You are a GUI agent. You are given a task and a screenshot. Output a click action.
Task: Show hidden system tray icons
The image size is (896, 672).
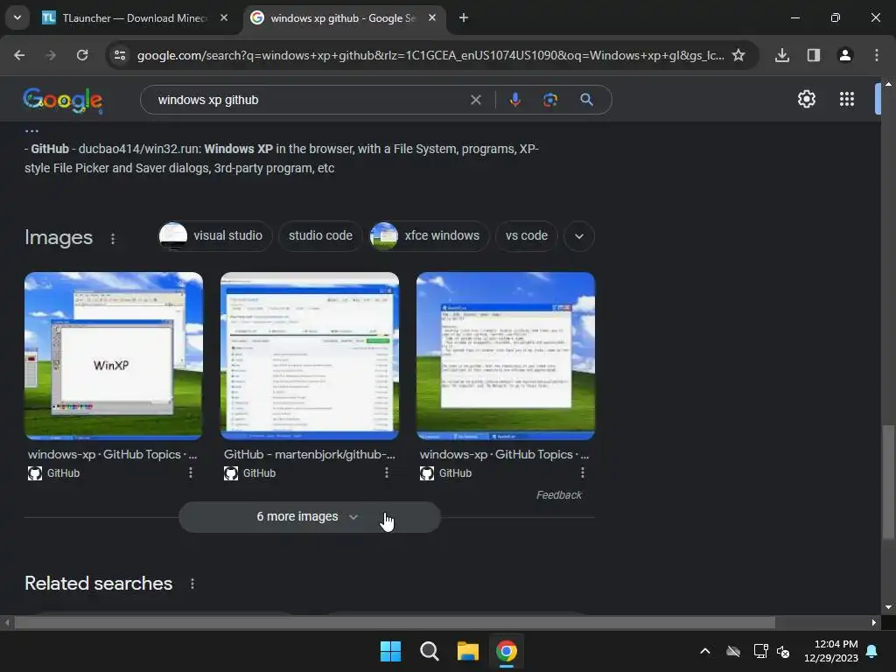pos(705,651)
